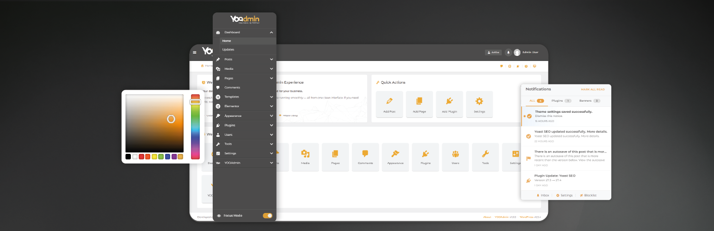Expand the YOOAdmin submenu chevron
This screenshot has height=231, width=714.
271,163
